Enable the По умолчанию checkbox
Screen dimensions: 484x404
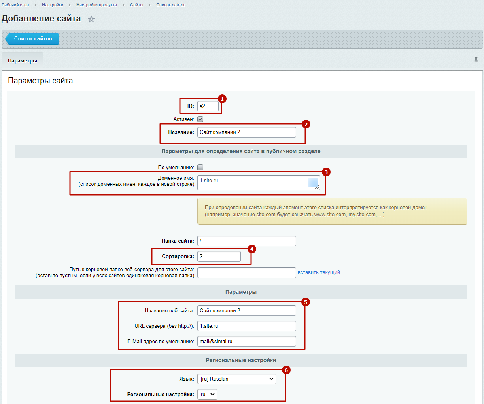coord(200,167)
